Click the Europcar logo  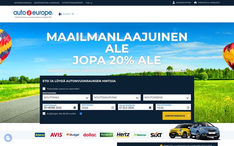(x=106, y=135)
